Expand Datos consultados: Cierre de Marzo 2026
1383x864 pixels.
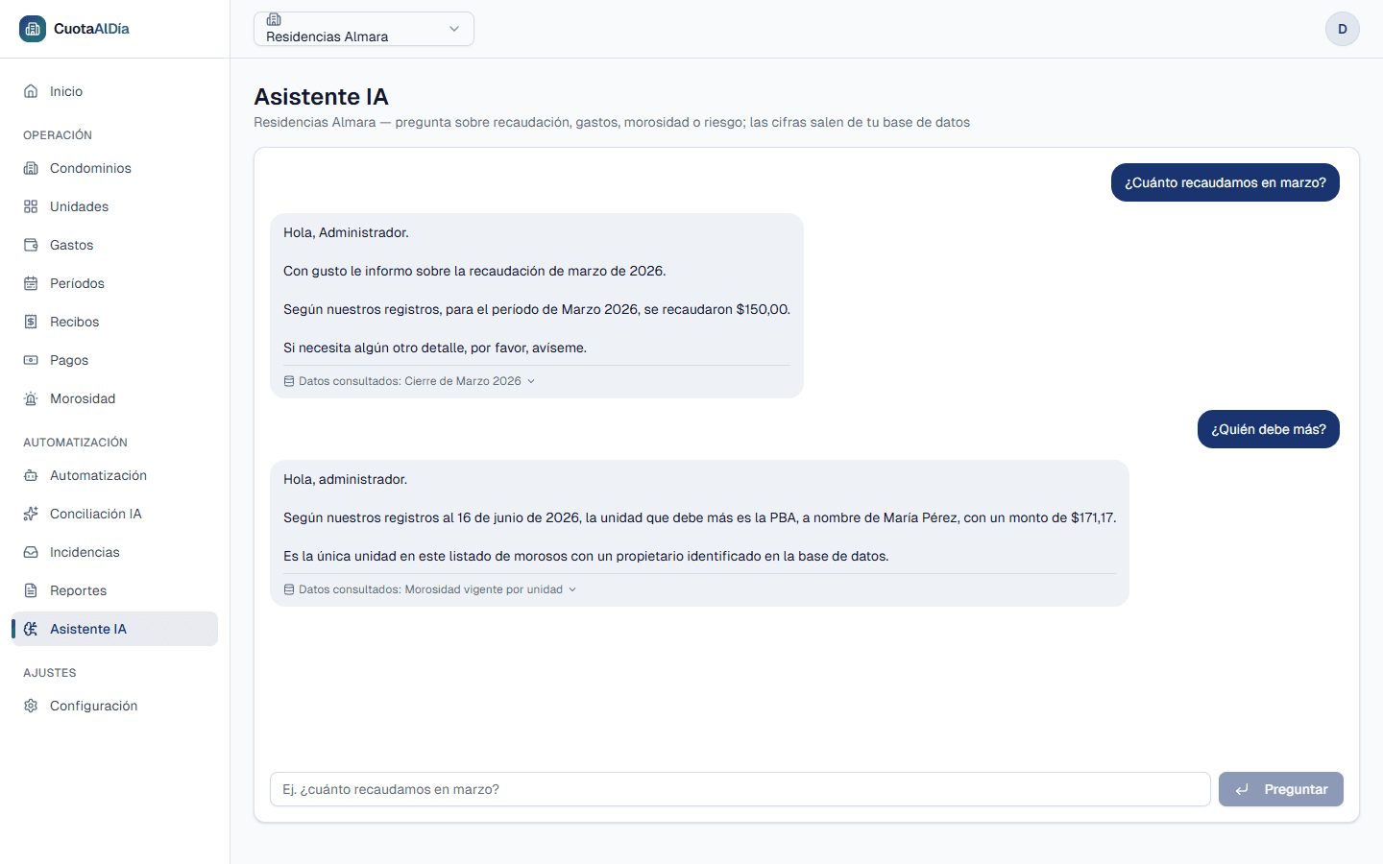[410, 381]
